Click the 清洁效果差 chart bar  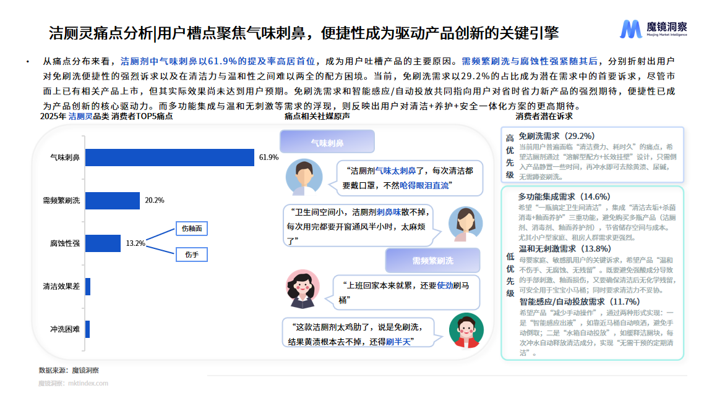tap(88, 287)
